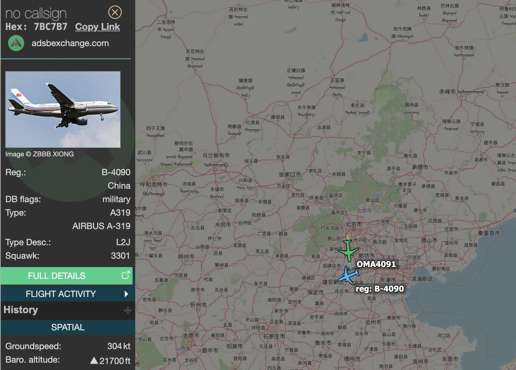Close the aircraft info panel

(x=115, y=12)
